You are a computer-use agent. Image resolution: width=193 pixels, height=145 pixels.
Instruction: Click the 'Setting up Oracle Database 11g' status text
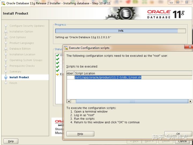(83, 37)
